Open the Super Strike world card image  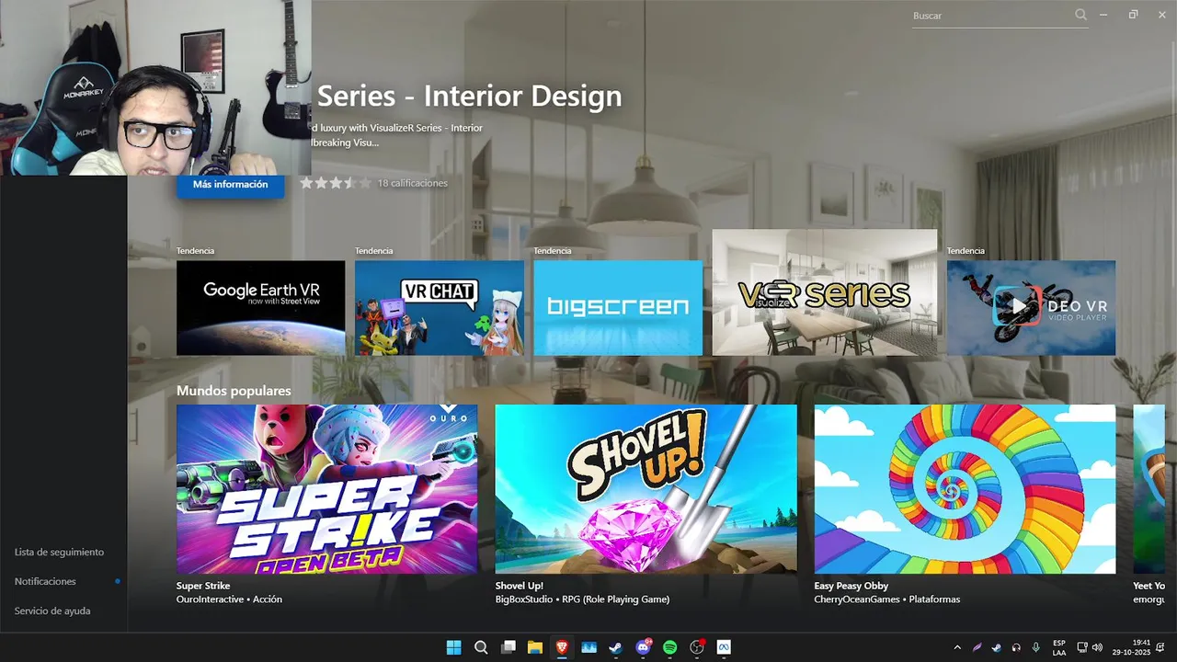[326, 489]
